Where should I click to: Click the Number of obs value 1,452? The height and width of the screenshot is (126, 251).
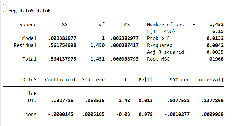(216, 25)
